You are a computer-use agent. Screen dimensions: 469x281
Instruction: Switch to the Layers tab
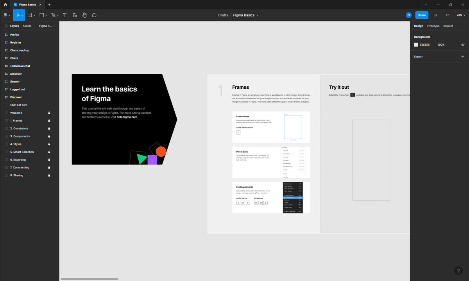[x=14, y=26]
